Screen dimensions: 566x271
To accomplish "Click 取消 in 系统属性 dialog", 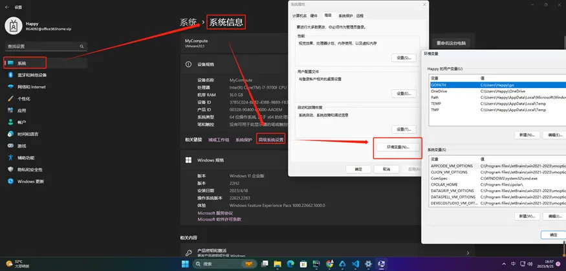I will tap(386, 169).
